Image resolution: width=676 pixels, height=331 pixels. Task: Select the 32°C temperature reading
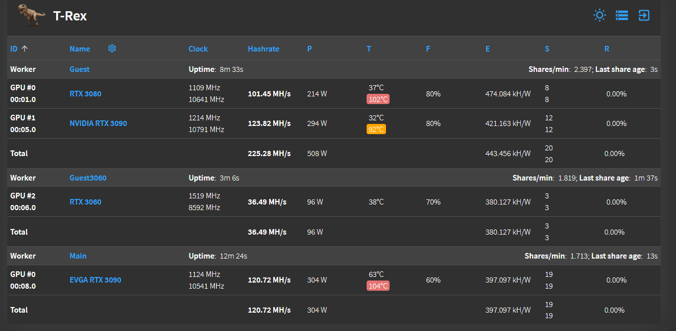click(x=376, y=118)
